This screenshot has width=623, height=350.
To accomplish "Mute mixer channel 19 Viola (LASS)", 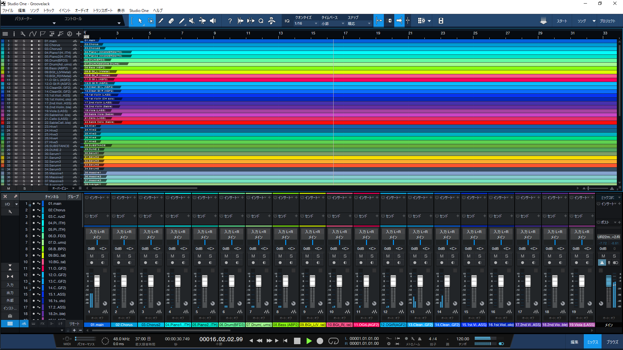I will [x=576, y=256].
